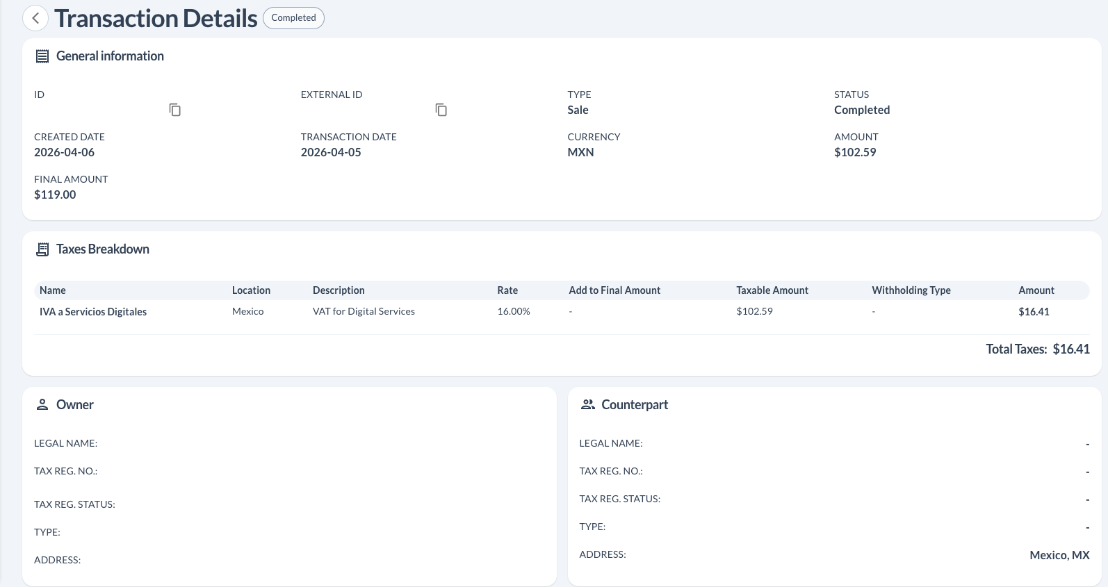Screen dimensions: 1108x587
Task: Click the Location column header
Action: click(251, 290)
